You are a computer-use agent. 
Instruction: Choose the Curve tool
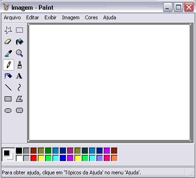[x=20, y=88]
